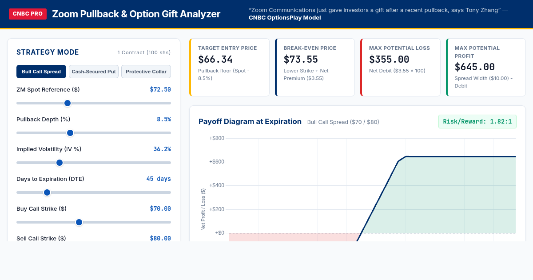Image resolution: width=533 pixels, height=280 pixels.
Task: Click the Implied Volatility slider thumb
Action: [x=60, y=163]
